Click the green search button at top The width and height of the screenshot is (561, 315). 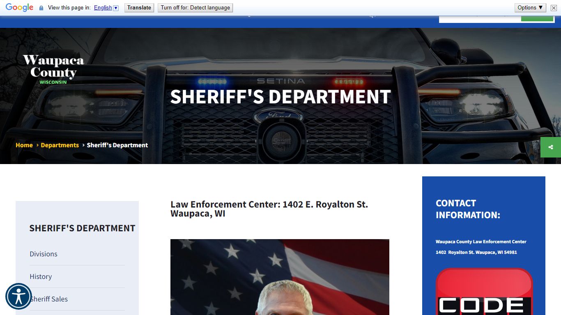[x=537, y=18]
